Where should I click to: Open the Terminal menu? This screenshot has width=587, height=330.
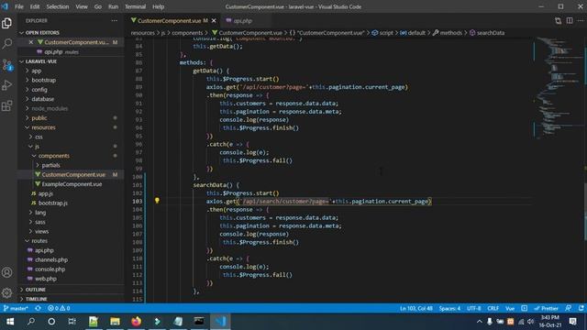(x=135, y=6)
